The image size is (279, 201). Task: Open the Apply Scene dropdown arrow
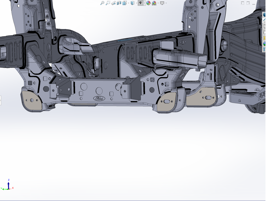click(x=158, y=3)
